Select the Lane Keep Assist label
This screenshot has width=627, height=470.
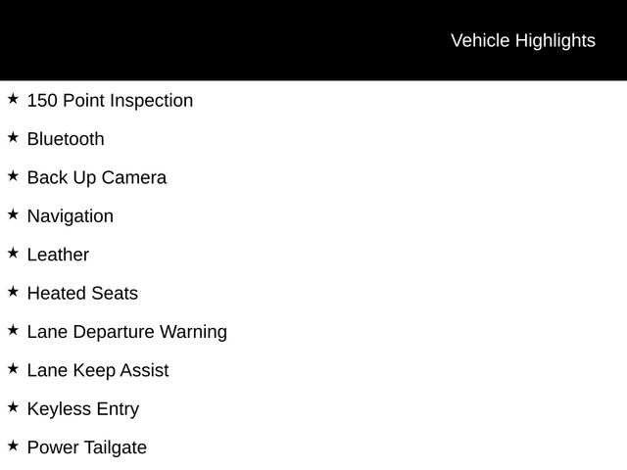(x=98, y=370)
